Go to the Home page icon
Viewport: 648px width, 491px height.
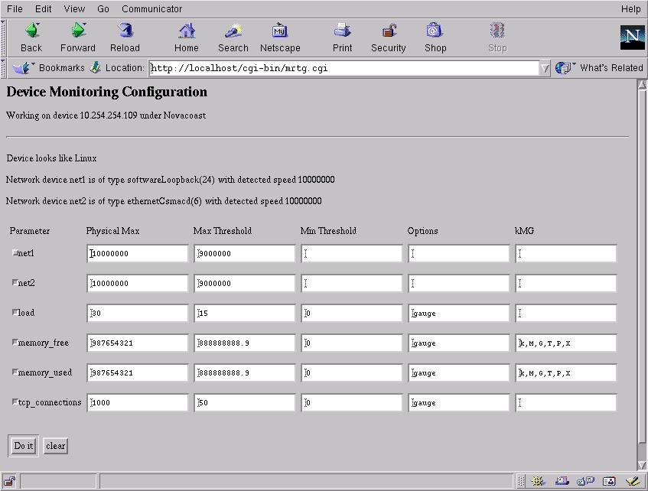187,31
